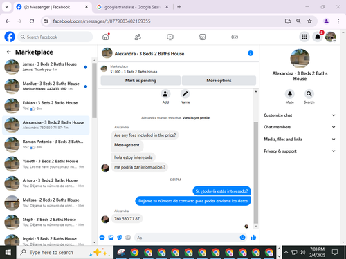The height and width of the screenshot is (259, 346).
Task: Switch to google translate tab
Action: (132, 7)
